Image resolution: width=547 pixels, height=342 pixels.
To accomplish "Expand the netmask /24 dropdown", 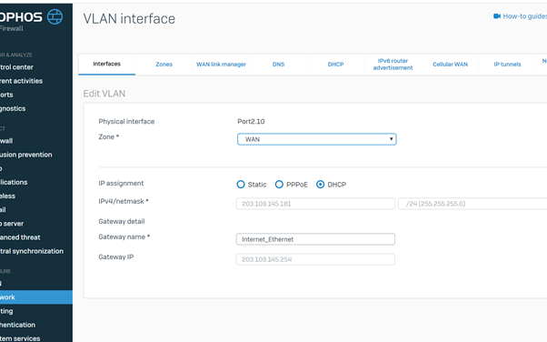I will tap(472, 204).
